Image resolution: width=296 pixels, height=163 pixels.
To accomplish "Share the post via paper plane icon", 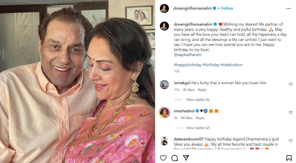I will [x=186, y=158].
